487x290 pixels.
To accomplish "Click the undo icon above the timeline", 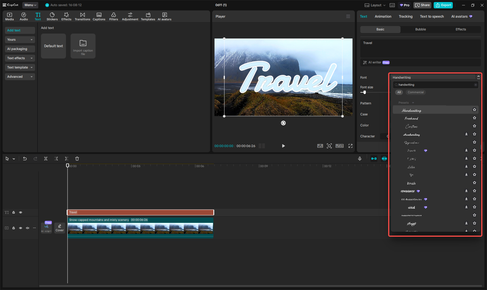I will (25, 159).
